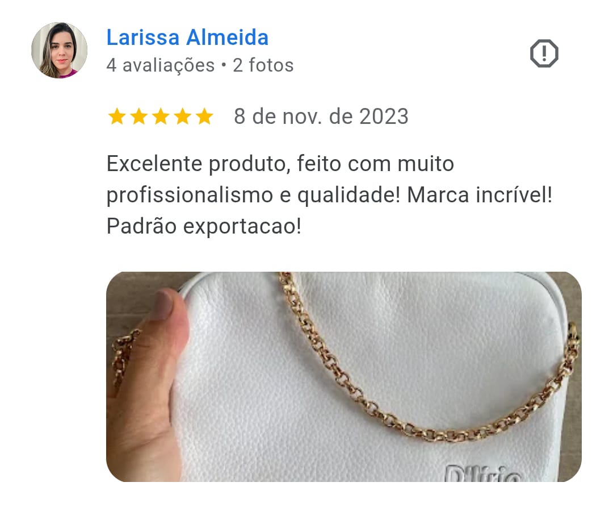View the reviewer's "2 fotos" count
Image resolution: width=613 pixels, height=507 pixels.
pyautogui.click(x=263, y=65)
